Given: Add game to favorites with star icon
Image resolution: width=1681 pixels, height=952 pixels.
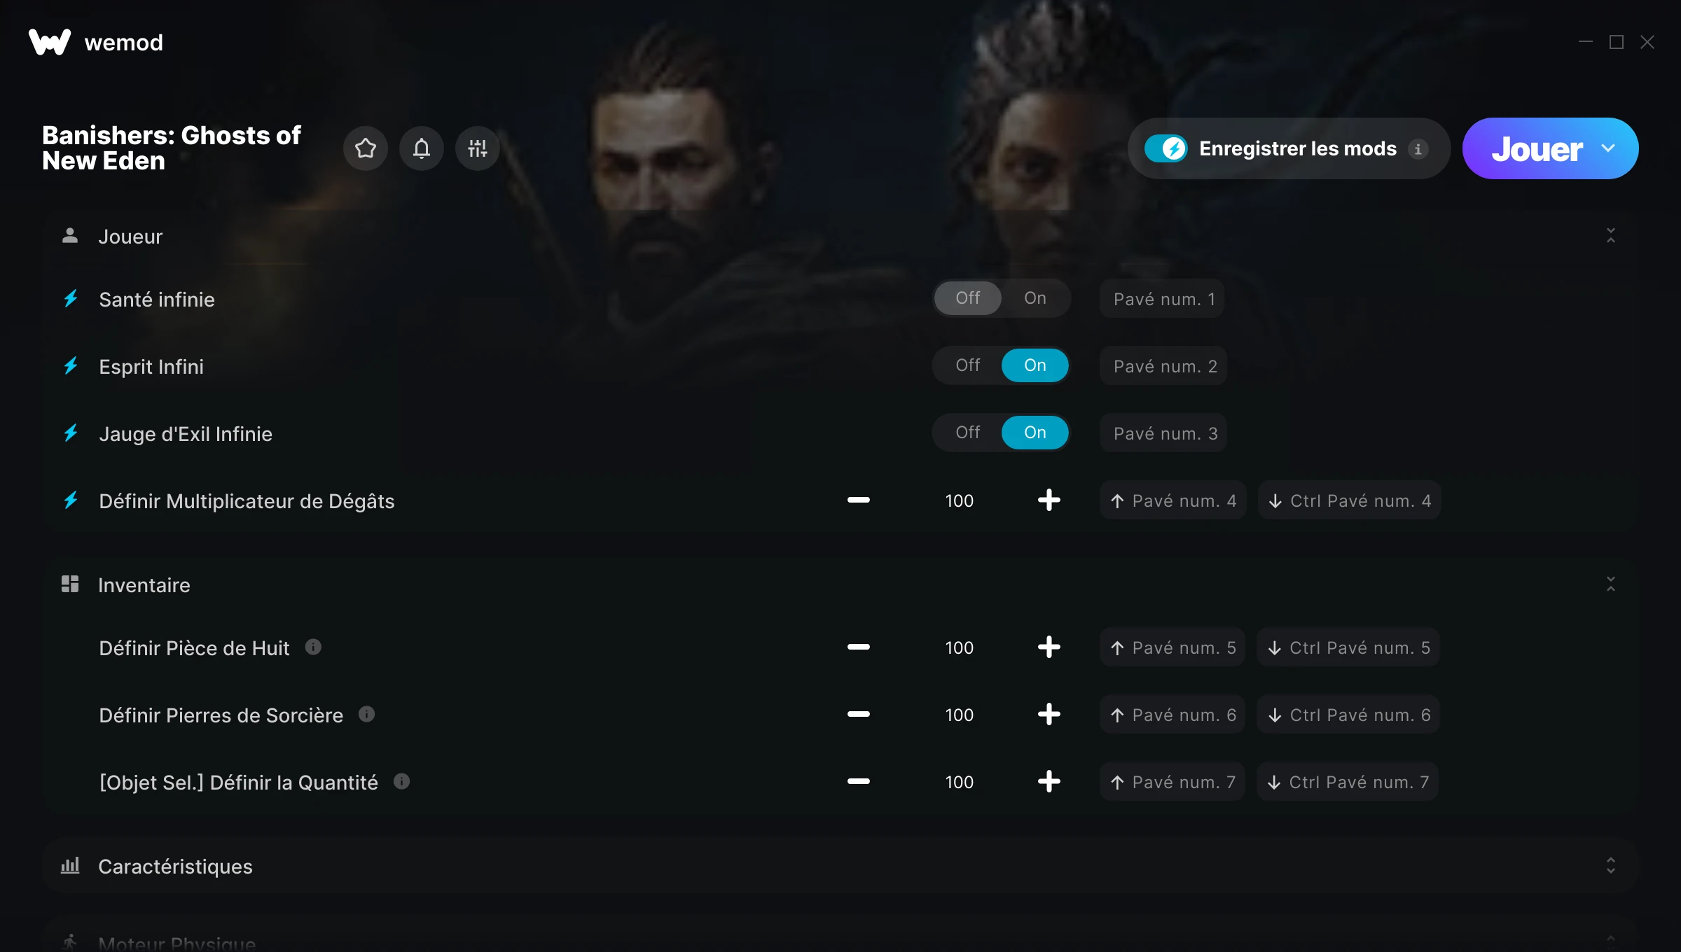Looking at the screenshot, I should (366, 148).
